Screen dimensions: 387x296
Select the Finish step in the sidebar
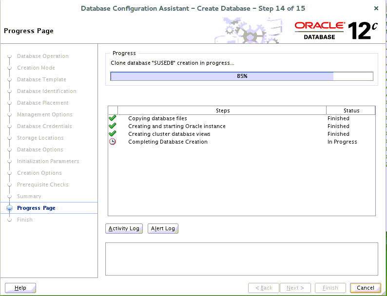[25, 220]
